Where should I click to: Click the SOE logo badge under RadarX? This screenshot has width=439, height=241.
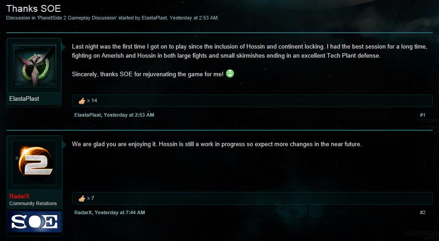tap(35, 222)
